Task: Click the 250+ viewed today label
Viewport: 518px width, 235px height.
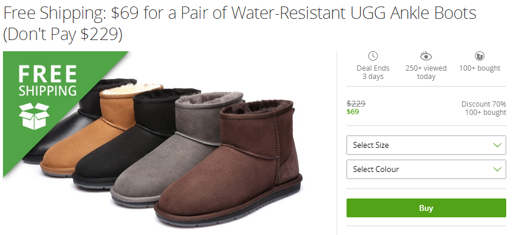Action: 426,72
